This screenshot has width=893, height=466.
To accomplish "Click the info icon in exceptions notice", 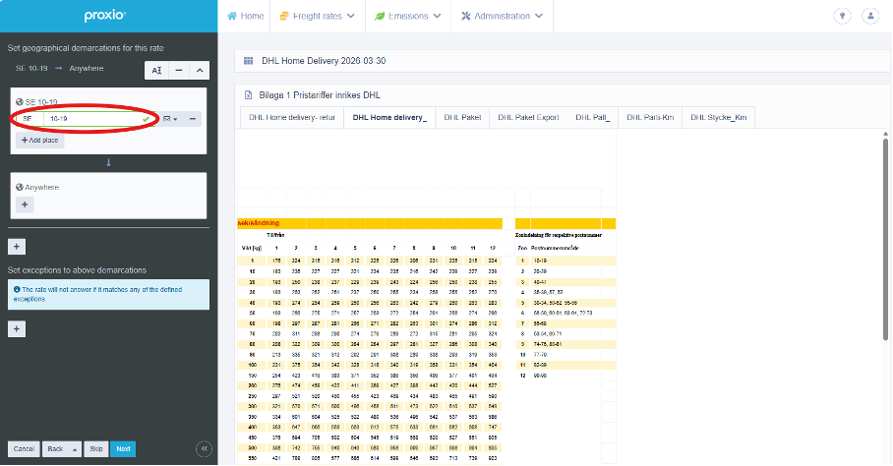I will coord(17,290).
